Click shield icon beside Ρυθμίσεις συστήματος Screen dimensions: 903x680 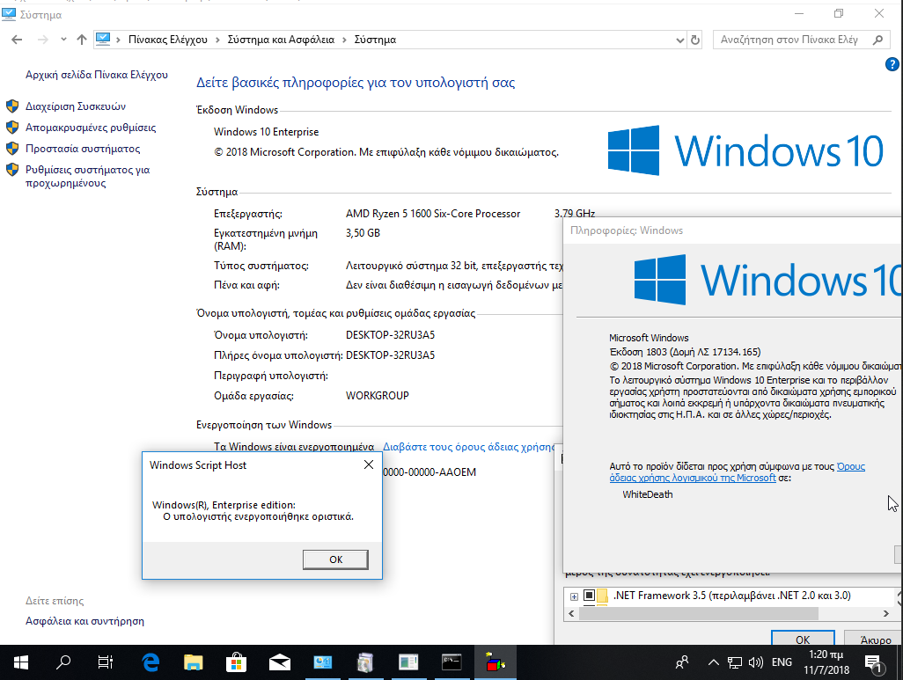[x=12, y=170]
